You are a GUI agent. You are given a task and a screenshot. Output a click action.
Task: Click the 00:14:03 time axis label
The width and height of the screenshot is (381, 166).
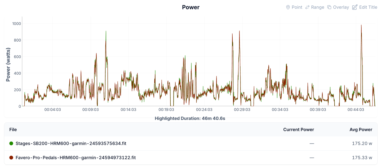129,110
